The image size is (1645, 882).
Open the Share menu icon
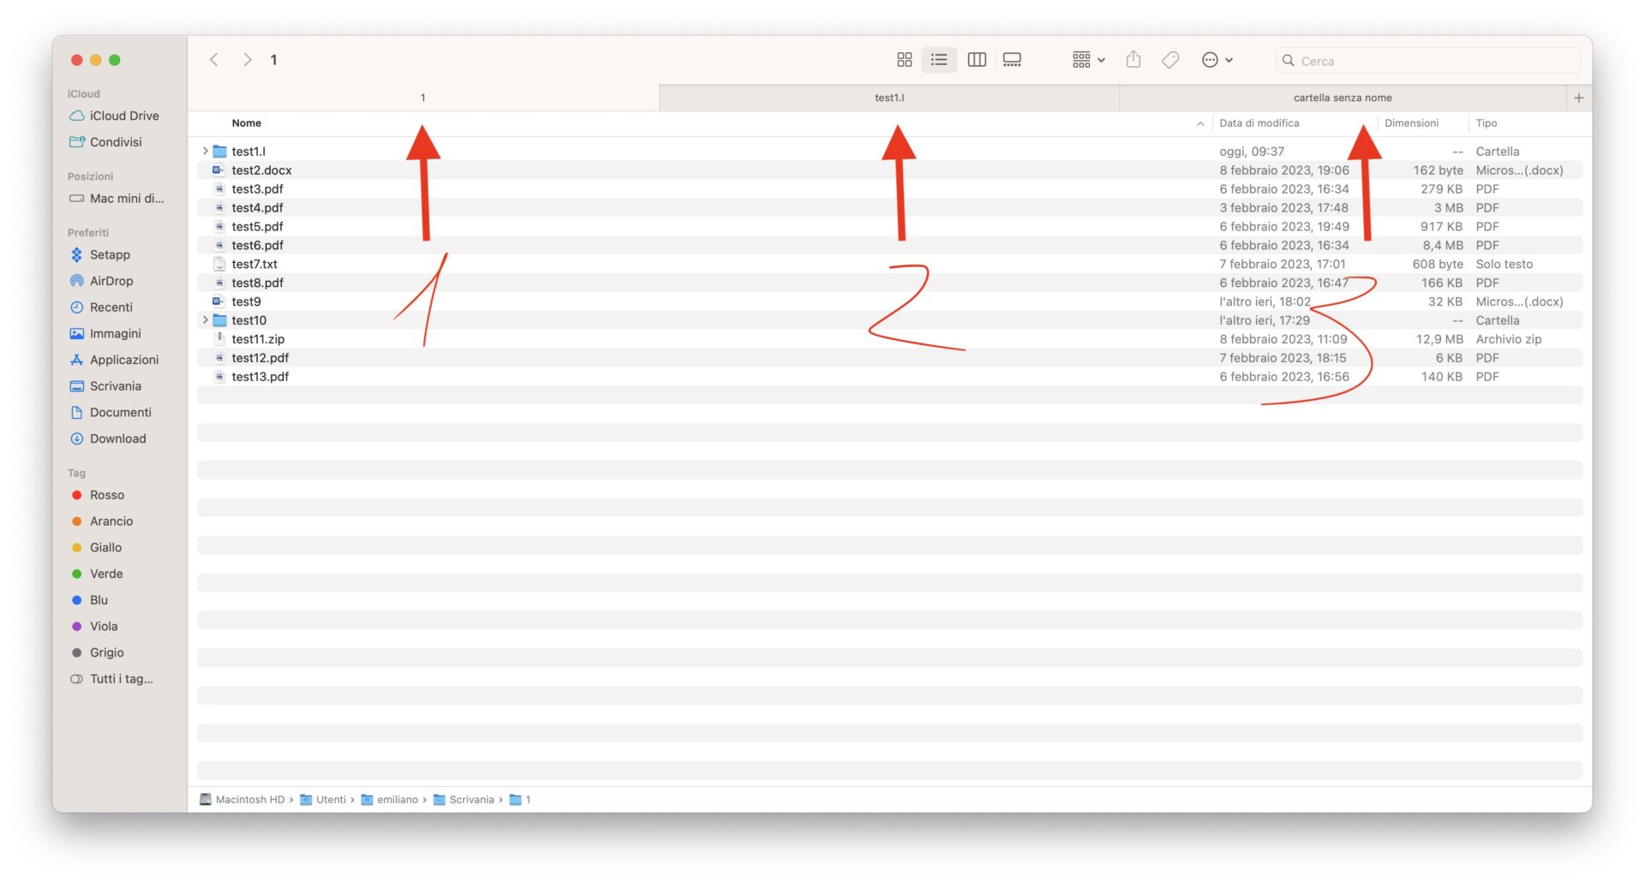pyautogui.click(x=1133, y=59)
